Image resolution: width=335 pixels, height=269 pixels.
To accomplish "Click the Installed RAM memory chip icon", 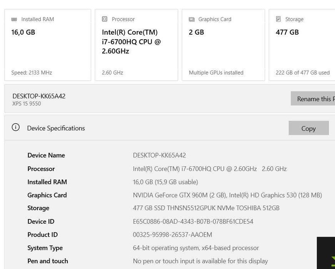I will coord(14,19).
